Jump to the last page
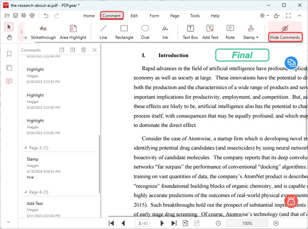Image resolution: width=308 pixels, height=229 pixels. click(x=174, y=223)
